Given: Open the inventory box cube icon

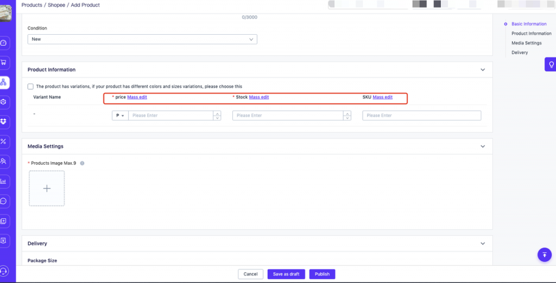Looking at the screenshot, I should pyautogui.click(x=4, y=102).
